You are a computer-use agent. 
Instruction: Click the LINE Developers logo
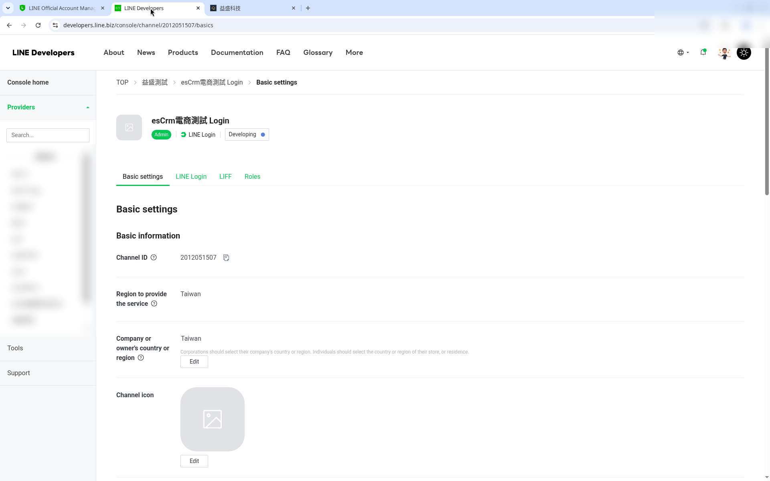click(x=43, y=53)
